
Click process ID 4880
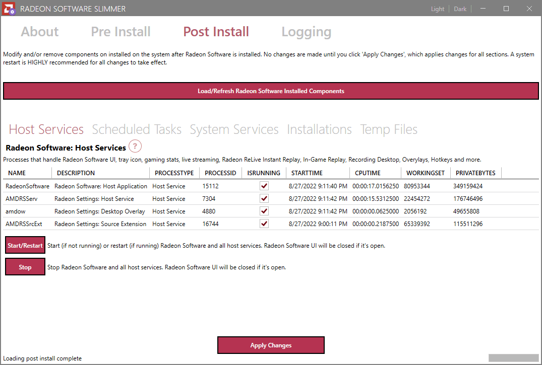[x=209, y=211]
